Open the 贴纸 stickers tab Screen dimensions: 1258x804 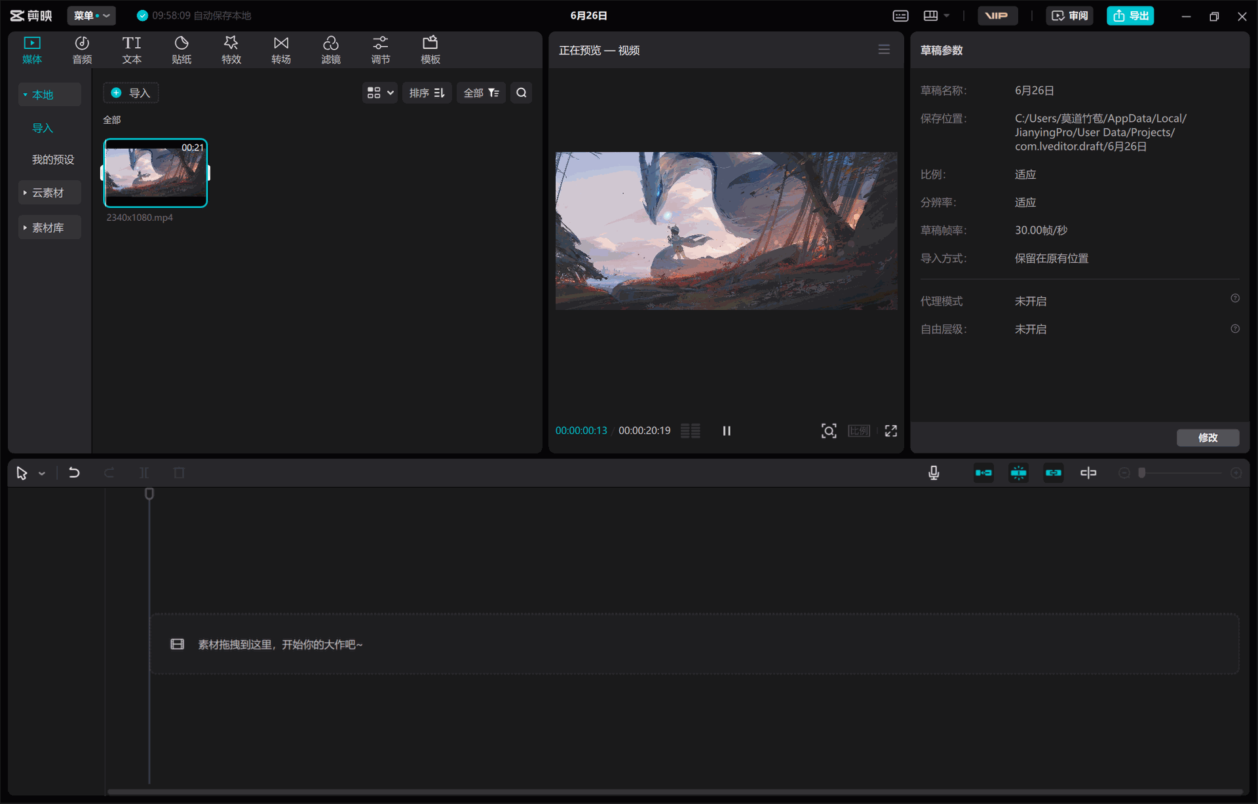coord(181,50)
